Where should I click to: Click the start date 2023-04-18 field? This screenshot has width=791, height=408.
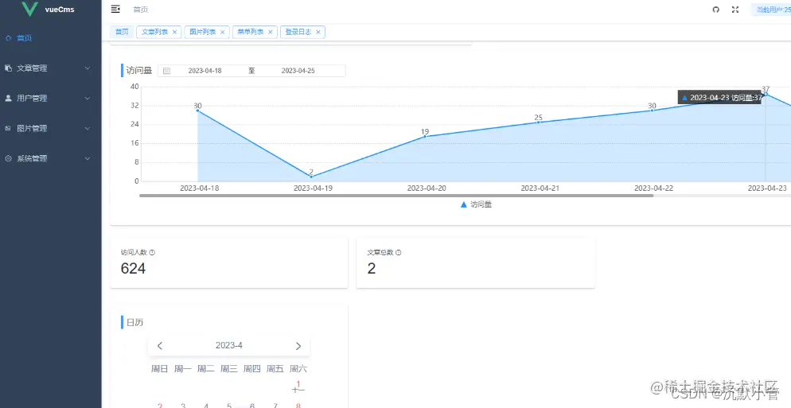tap(205, 71)
